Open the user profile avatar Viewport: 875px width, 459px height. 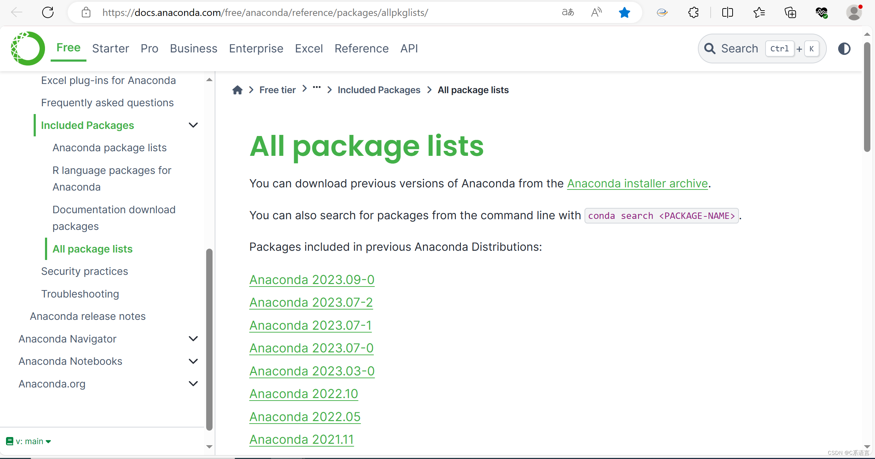pyautogui.click(x=854, y=13)
